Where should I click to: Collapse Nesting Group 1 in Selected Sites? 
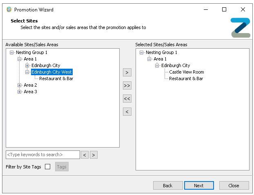[x=141, y=52]
